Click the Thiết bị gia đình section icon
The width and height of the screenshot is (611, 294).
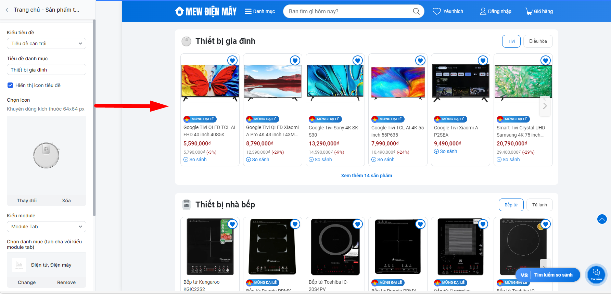click(187, 41)
